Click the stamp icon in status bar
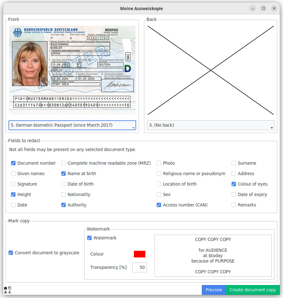This screenshot has height=298, width=283. pyautogui.click(x=5, y=292)
